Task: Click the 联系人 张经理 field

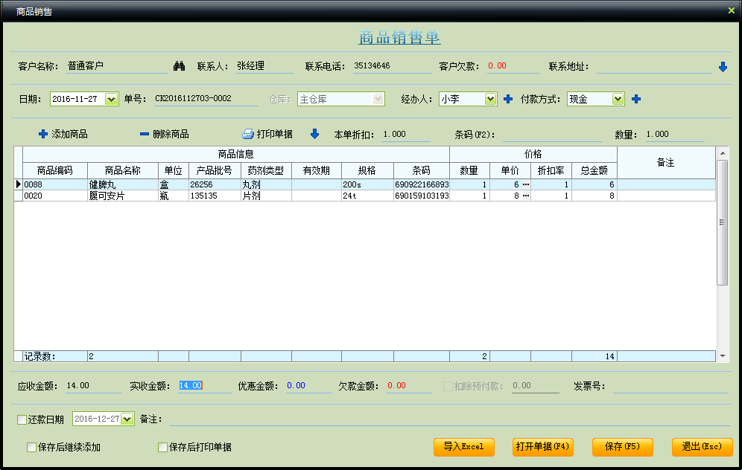Action: [x=264, y=66]
